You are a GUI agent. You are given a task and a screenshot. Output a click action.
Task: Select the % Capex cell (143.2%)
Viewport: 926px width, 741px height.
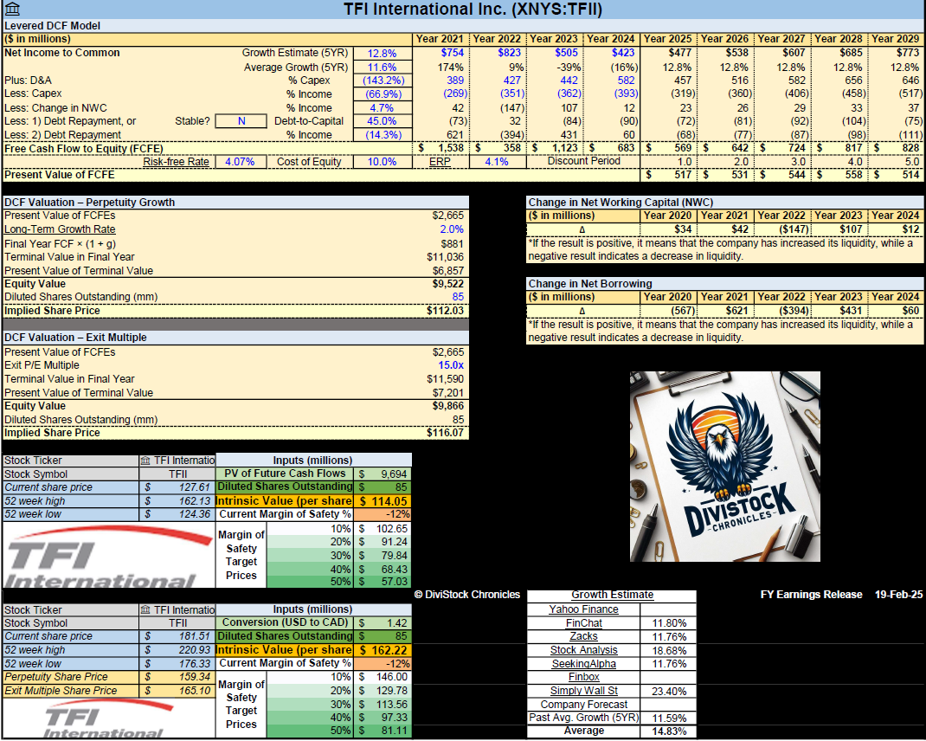(x=382, y=81)
